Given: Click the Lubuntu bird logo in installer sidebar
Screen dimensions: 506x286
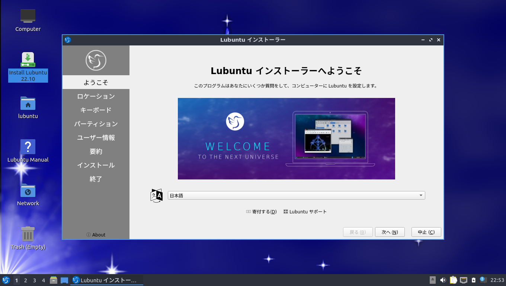Looking at the screenshot, I should coord(96,60).
